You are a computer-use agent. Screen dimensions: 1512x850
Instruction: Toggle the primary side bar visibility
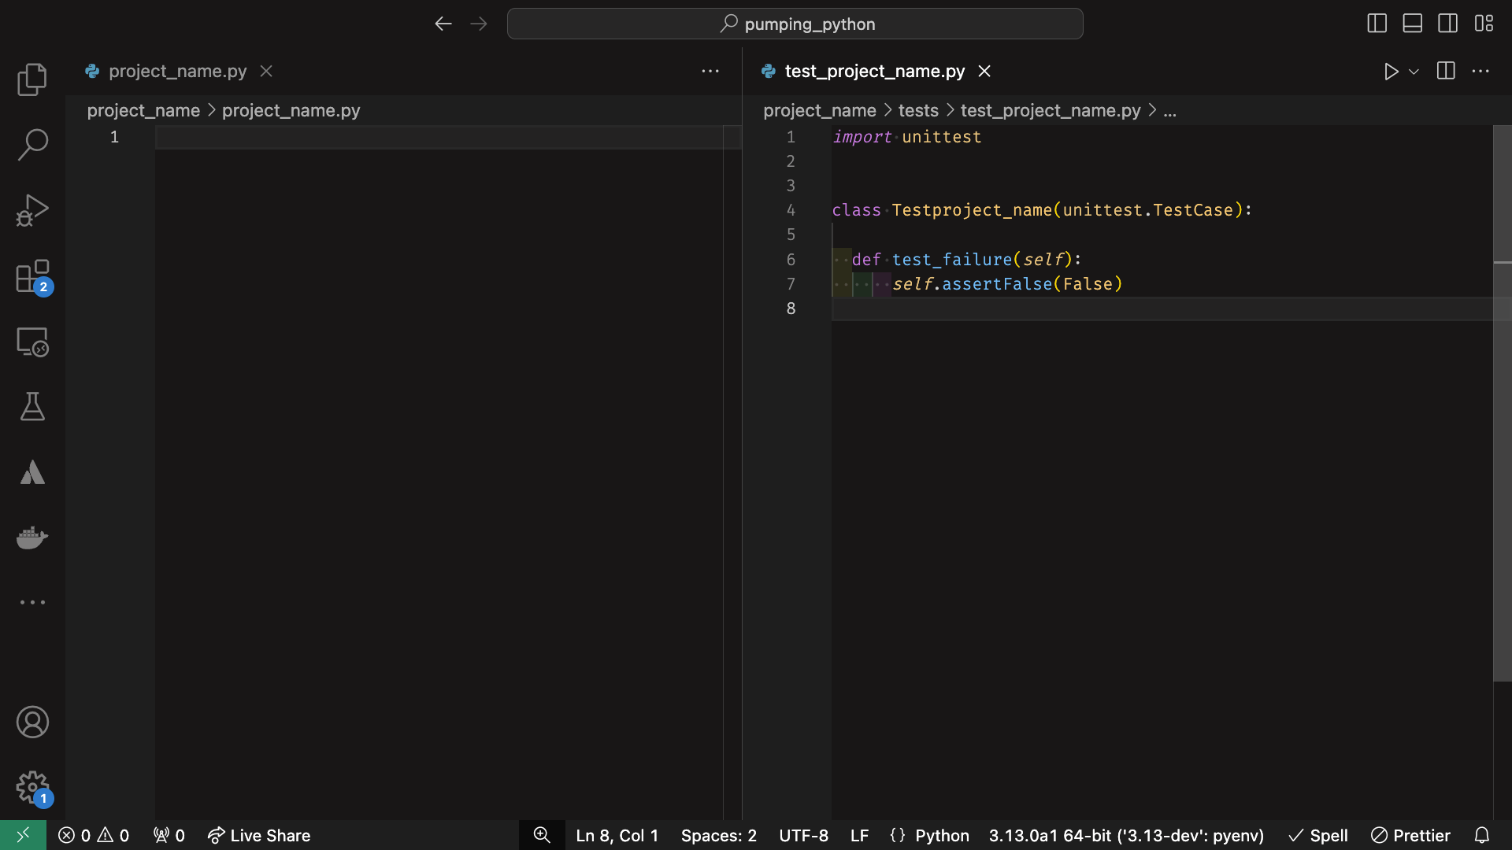coord(1377,24)
